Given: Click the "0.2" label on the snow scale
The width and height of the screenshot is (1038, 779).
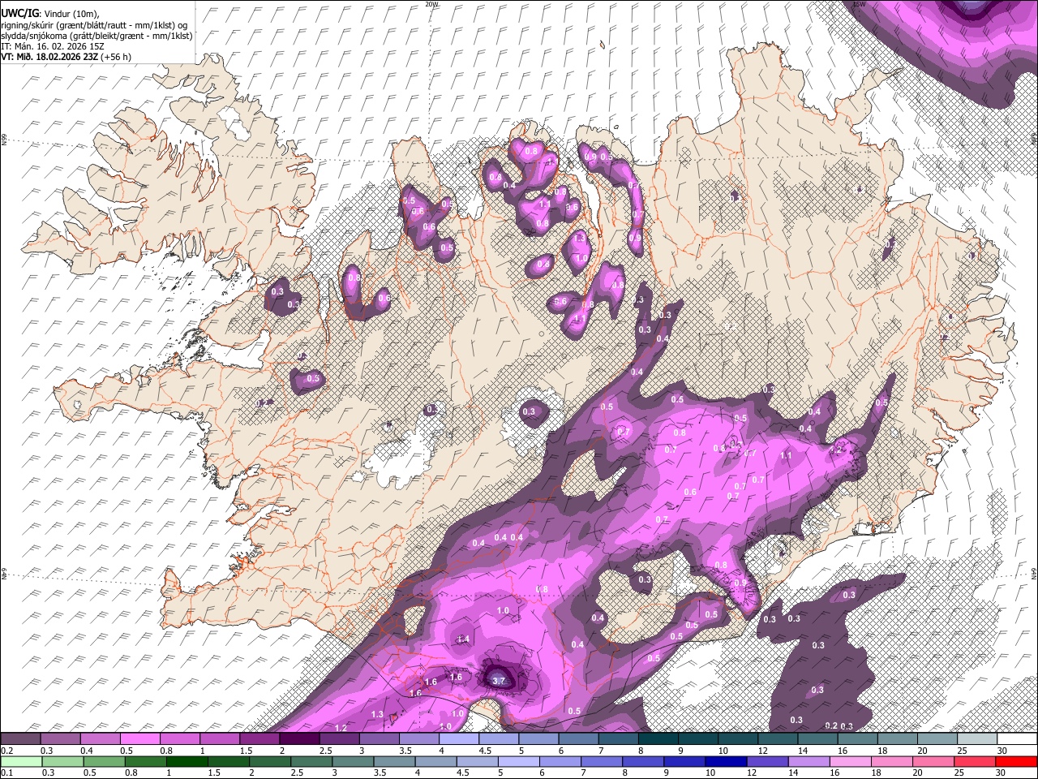Looking at the screenshot, I should coord(7,751).
